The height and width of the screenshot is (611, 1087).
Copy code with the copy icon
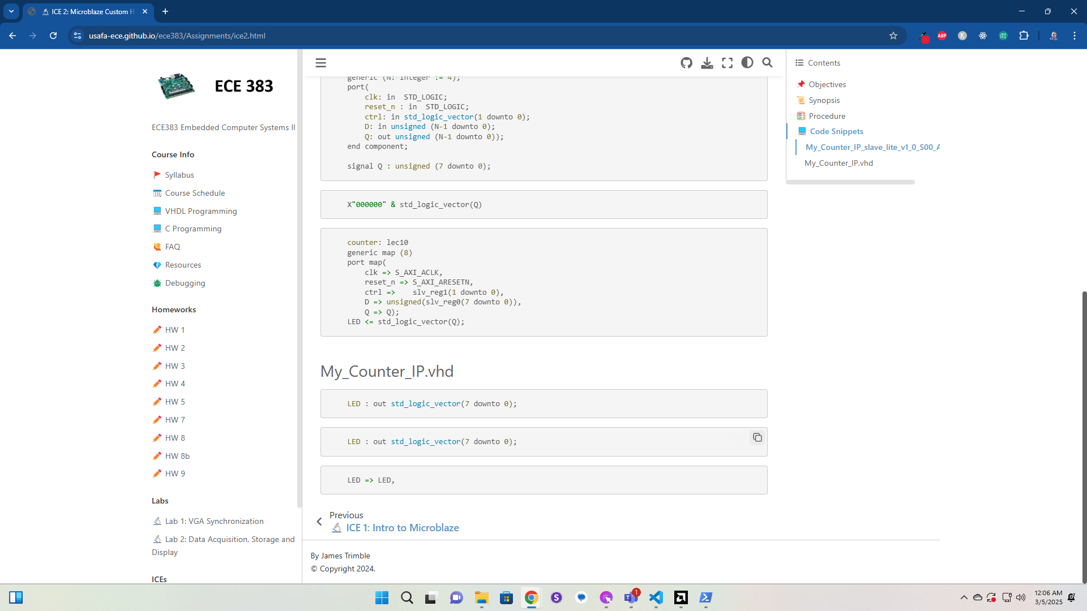(757, 437)
